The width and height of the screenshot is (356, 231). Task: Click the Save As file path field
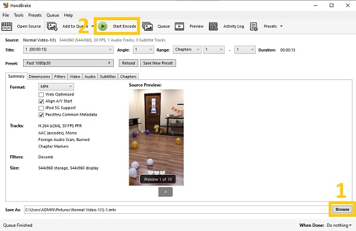[176, 210]
